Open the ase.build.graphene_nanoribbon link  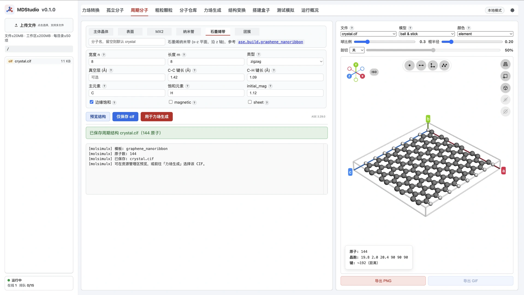[270, 42]
